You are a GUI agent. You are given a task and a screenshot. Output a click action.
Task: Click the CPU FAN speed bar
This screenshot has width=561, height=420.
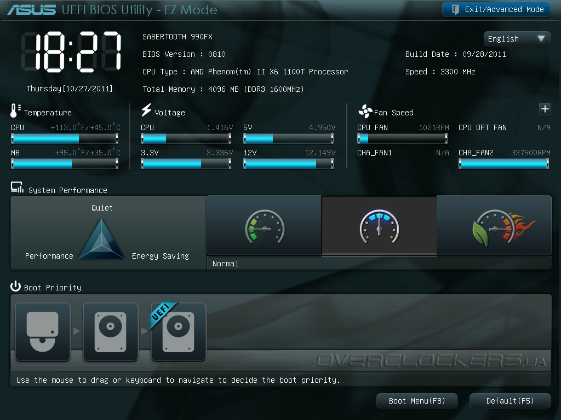[403, 138]
